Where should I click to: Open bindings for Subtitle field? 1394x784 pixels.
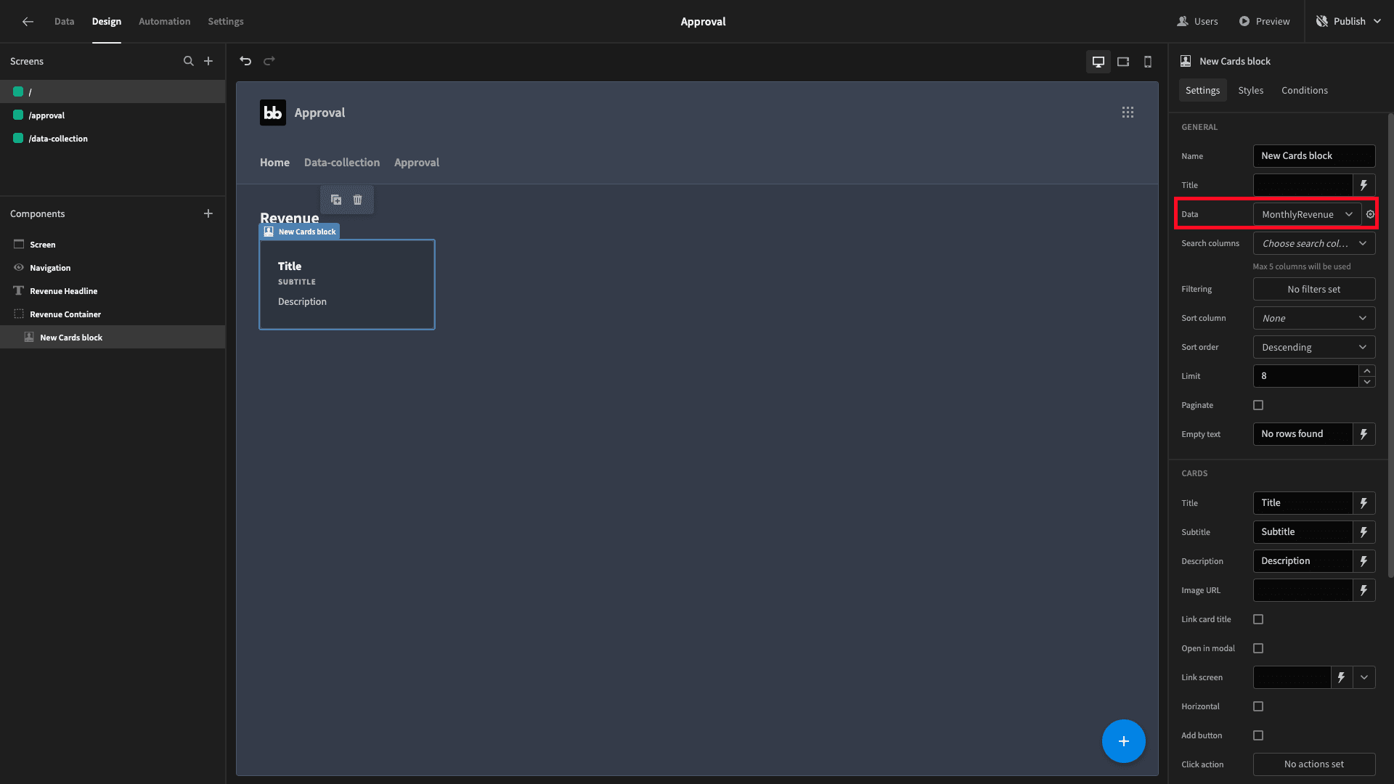tap(1364, 532)
